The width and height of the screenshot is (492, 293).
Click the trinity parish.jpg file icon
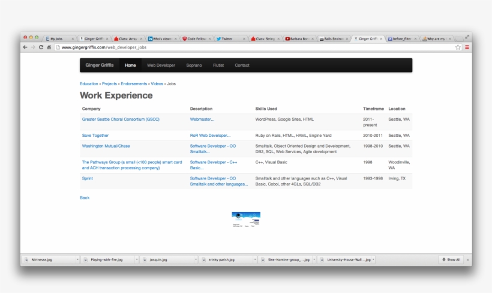tap(203, 260)
